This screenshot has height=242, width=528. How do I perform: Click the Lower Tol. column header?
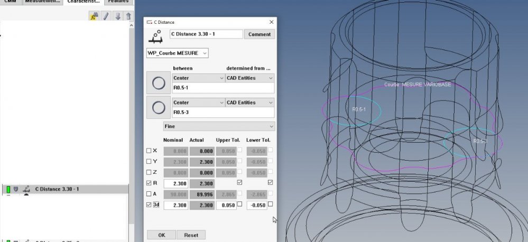click(x=258, y=140)
